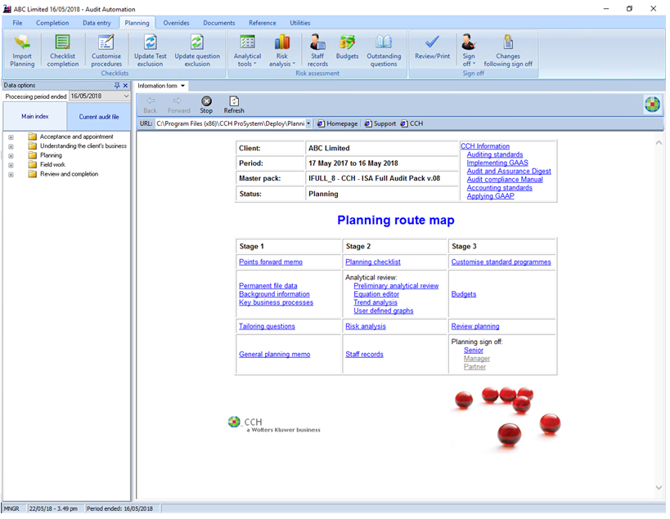This screenshot has width=670, height=519.
Task: Expand Field work folder
Action: coord(11,165)
